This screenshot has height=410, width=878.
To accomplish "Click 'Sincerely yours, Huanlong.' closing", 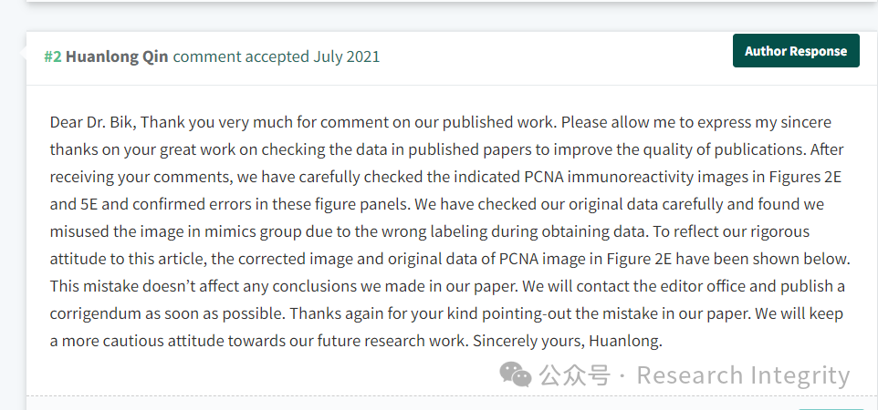I will [568, 341].
